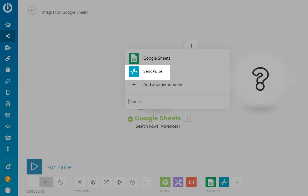Go back using the arrow button
Image resolution: width=308 pixels, height=196 pixels.
pos(32,11)
